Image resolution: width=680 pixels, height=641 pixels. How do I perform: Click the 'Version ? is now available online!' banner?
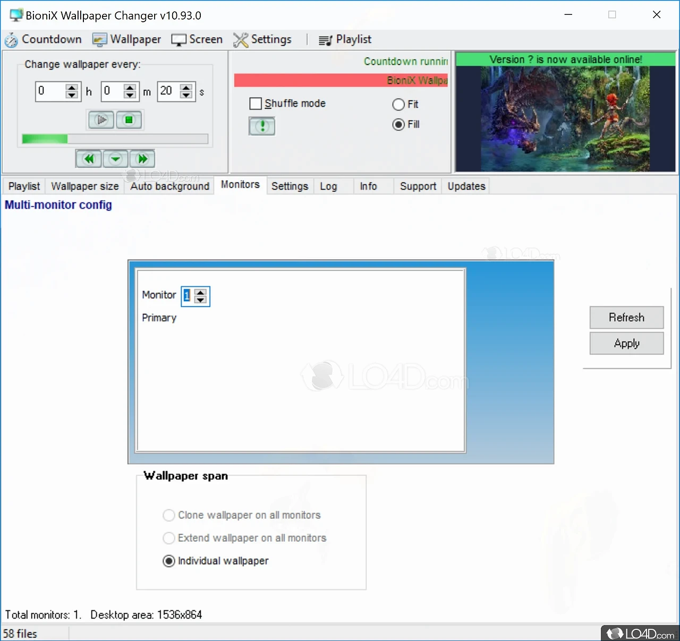coord(566,59)
